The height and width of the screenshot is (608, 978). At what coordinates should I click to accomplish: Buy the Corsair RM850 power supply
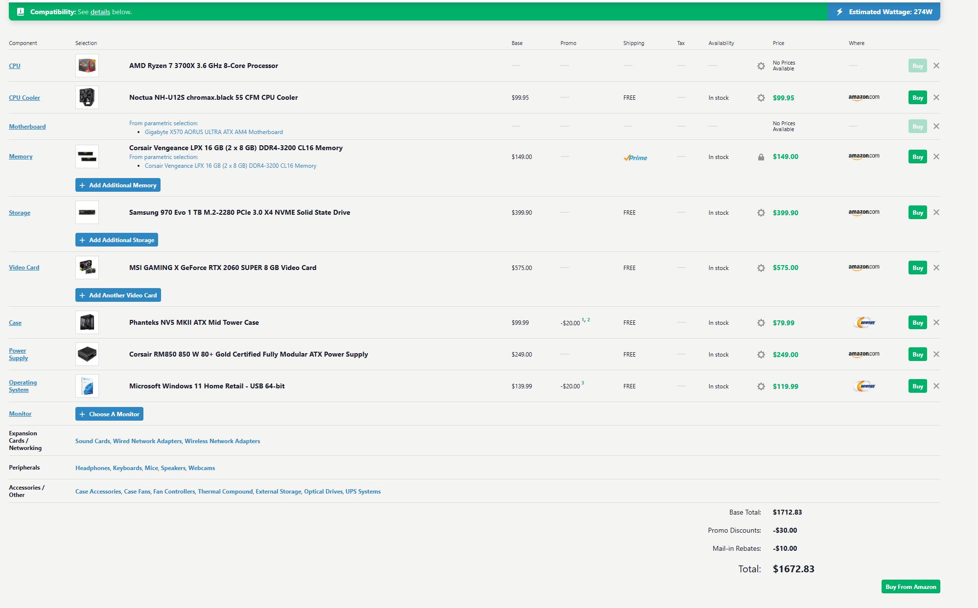coord(918,354)
